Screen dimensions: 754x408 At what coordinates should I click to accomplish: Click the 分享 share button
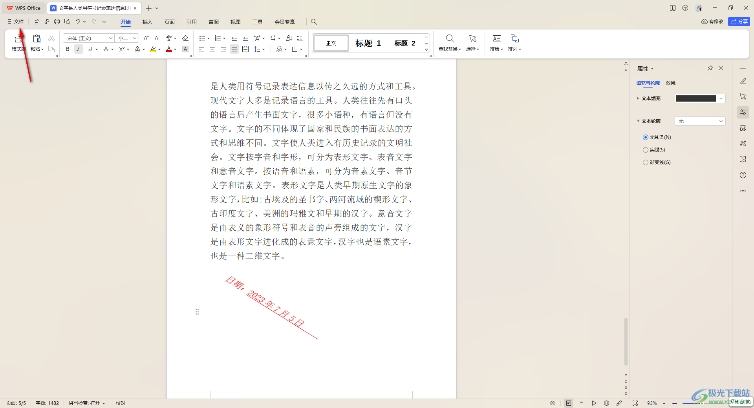point(739,22)
